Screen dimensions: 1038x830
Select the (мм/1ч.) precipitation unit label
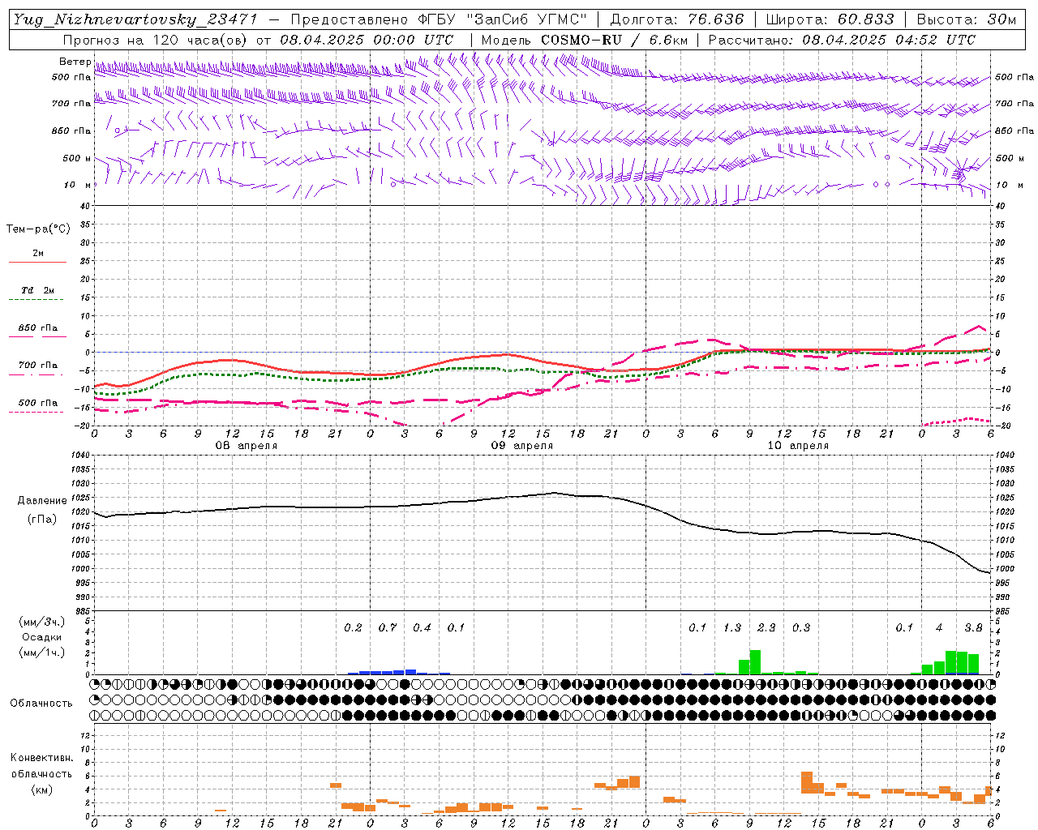pos(42,652)
